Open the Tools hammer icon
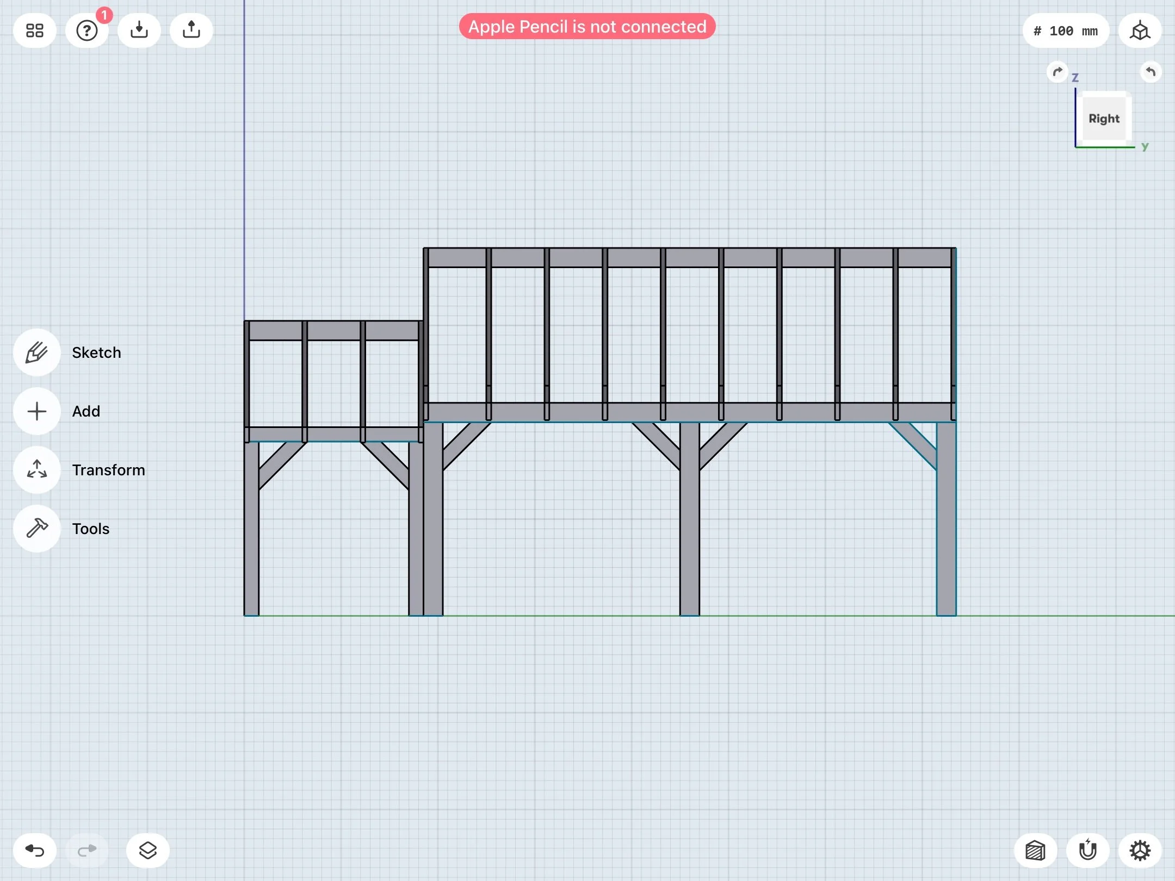 point(37,529)
